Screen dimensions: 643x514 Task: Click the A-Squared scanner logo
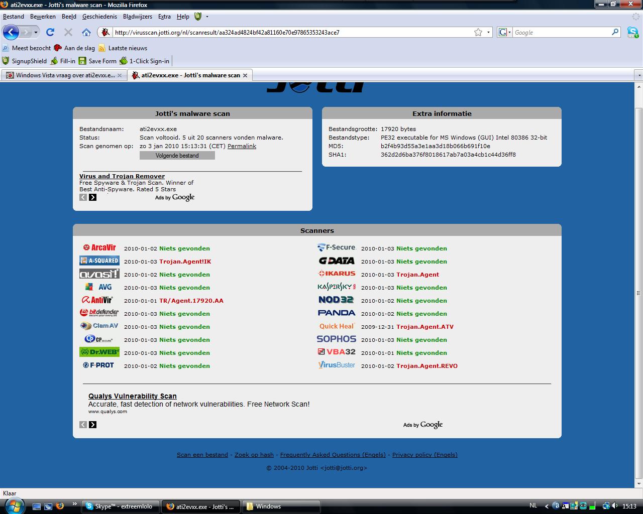pos(99,261)
